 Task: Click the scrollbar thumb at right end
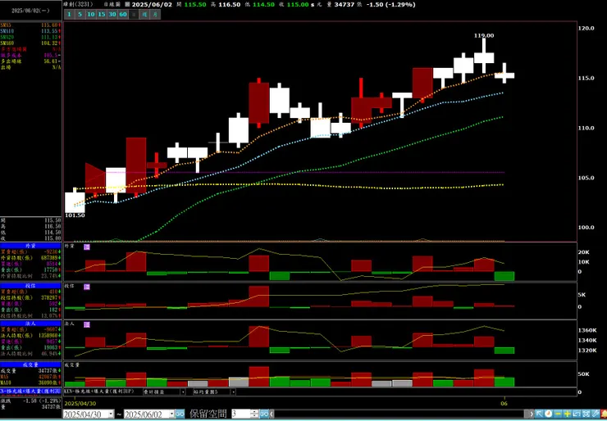click(527, 414)
